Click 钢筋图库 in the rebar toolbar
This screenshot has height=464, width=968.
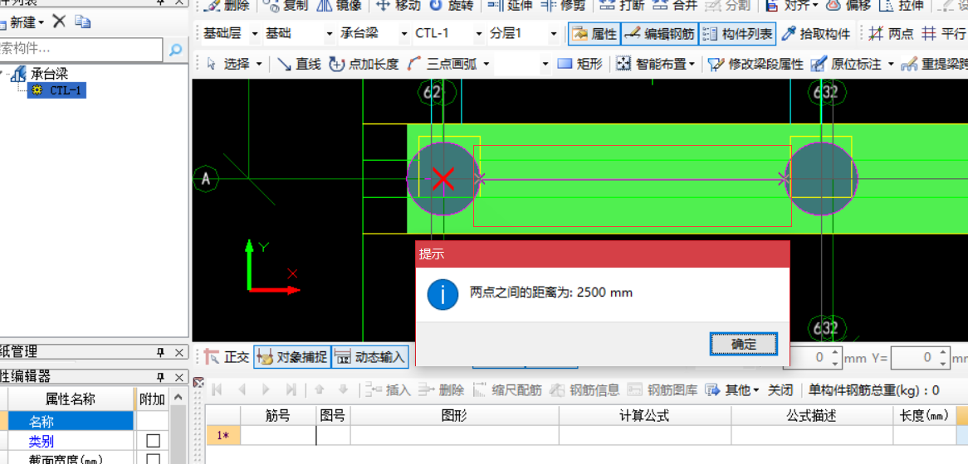(x=663, y=389)
